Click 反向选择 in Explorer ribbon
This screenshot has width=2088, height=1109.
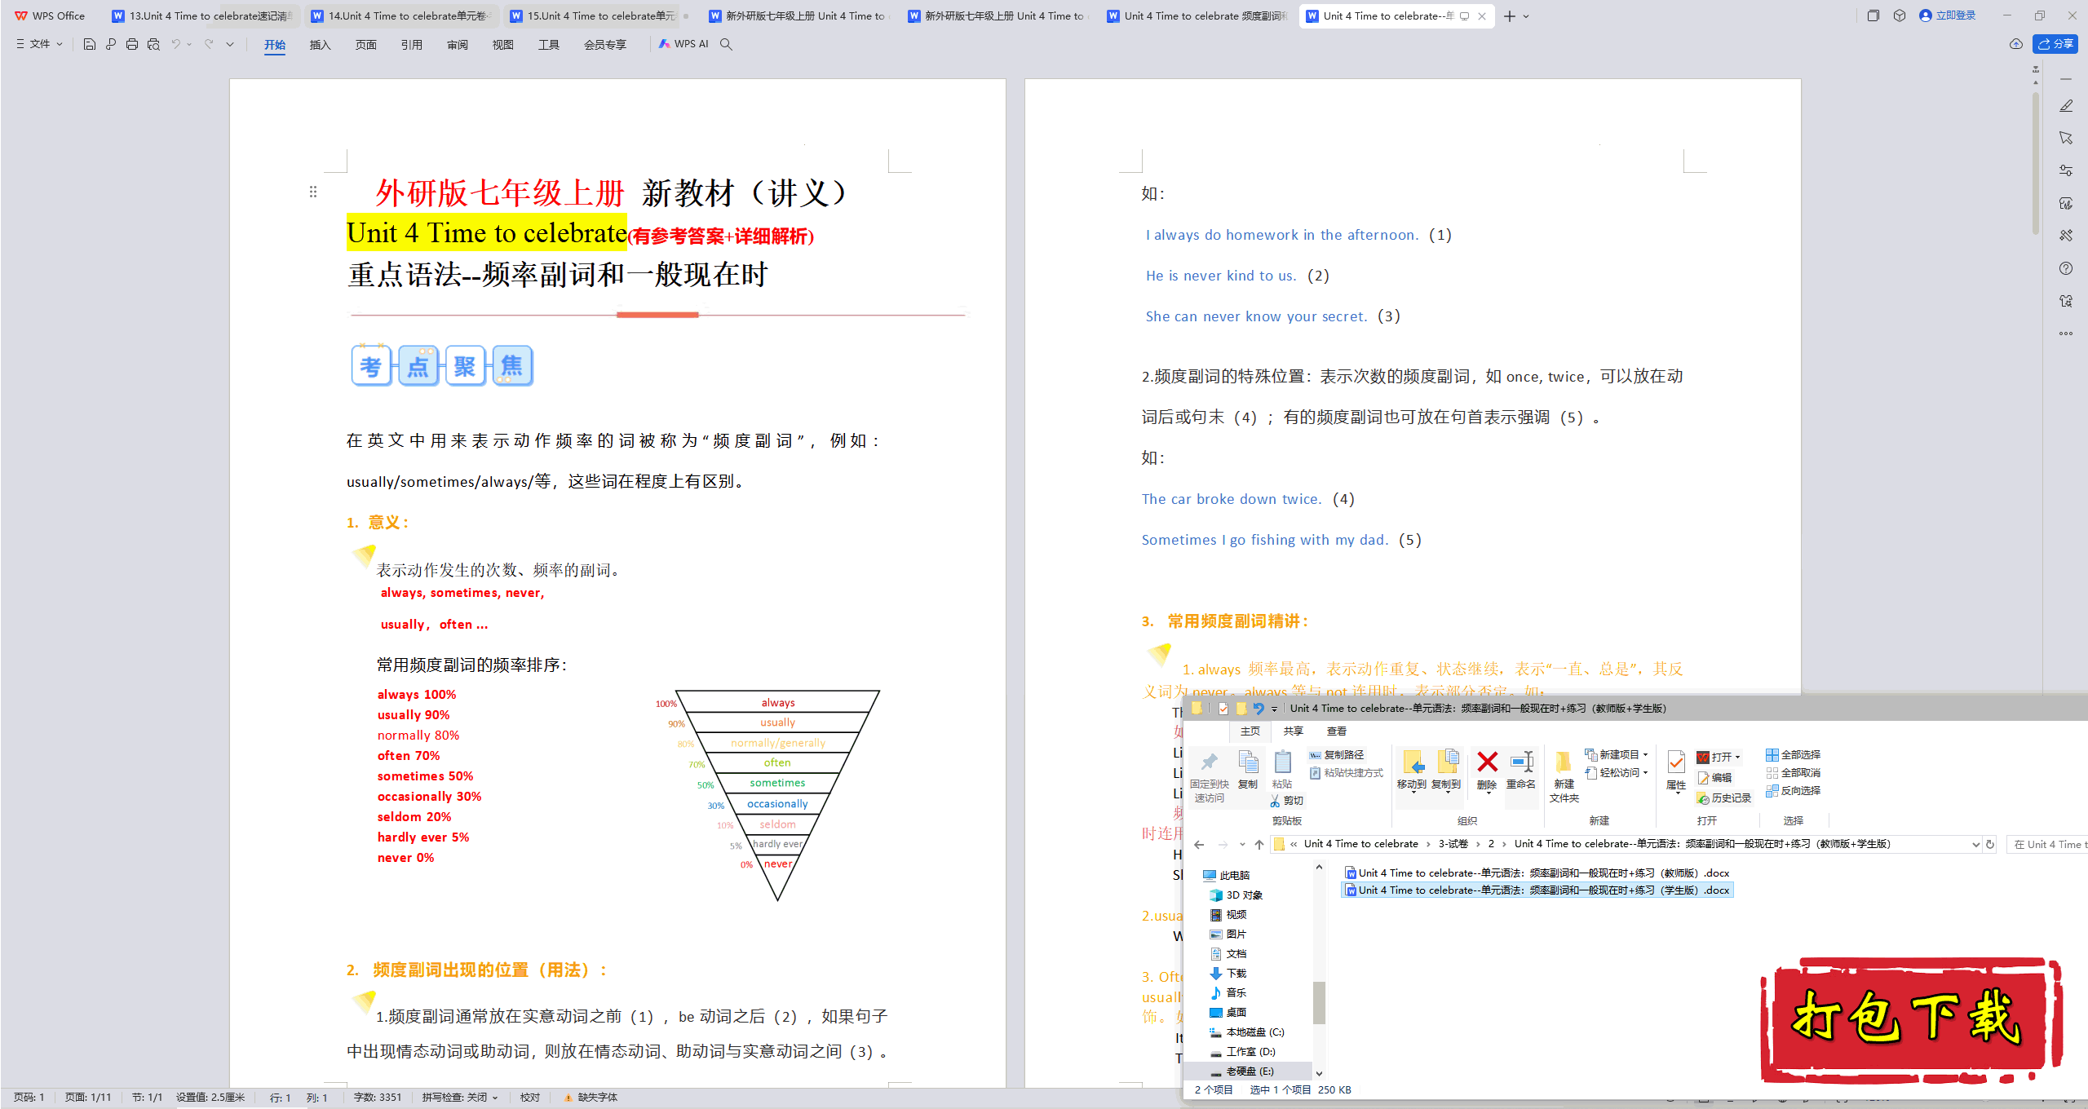[1793, 791]
